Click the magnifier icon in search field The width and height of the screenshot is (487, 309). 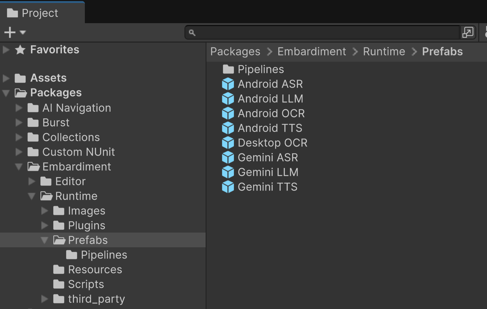pos(192,33)
